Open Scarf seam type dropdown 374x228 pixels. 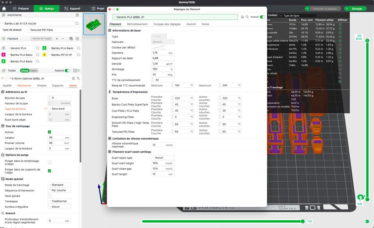click(163, 158)
